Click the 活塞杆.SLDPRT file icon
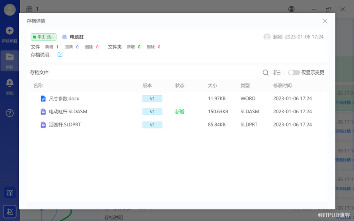 click(43, 125)
